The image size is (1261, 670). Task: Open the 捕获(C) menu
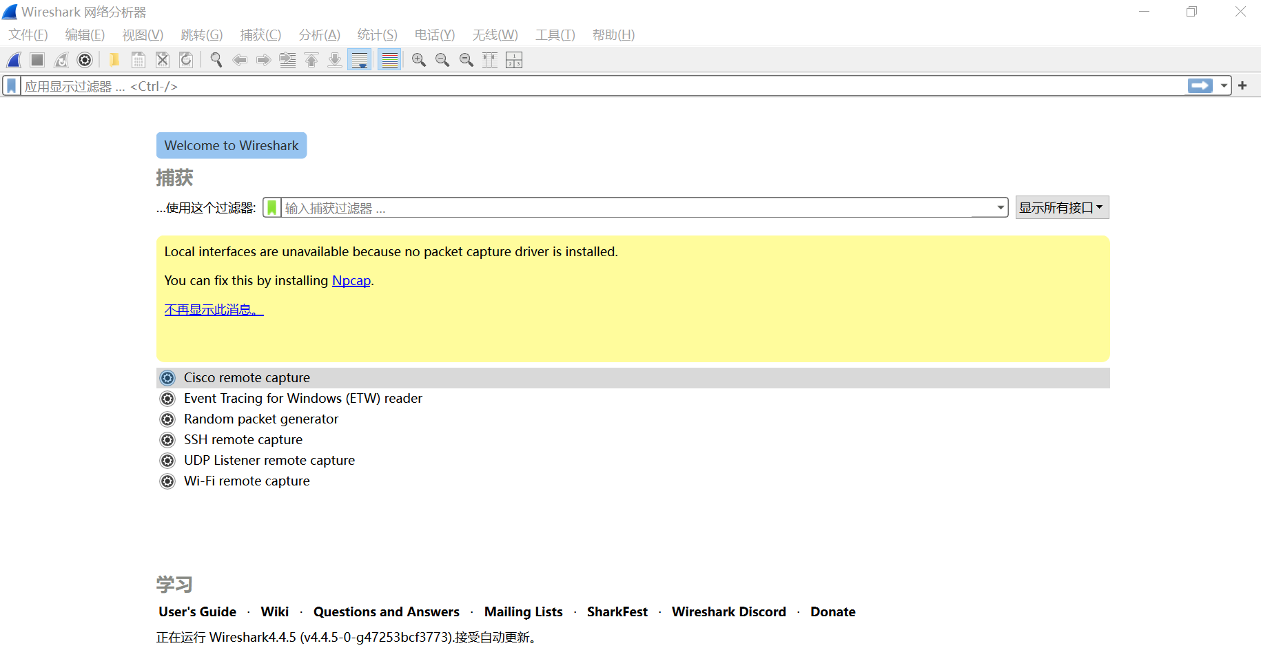pyautogui.click(x=260, y=35)
